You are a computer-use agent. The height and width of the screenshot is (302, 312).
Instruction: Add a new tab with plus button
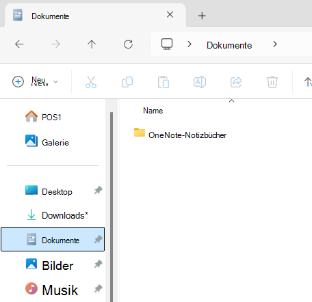[x=202, y=16]
